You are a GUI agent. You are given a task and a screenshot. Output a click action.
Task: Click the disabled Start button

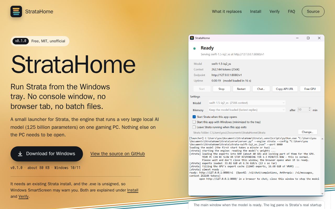[x=202, y=89]
